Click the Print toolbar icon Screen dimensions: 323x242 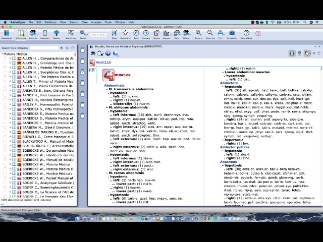tap(221, 34)
